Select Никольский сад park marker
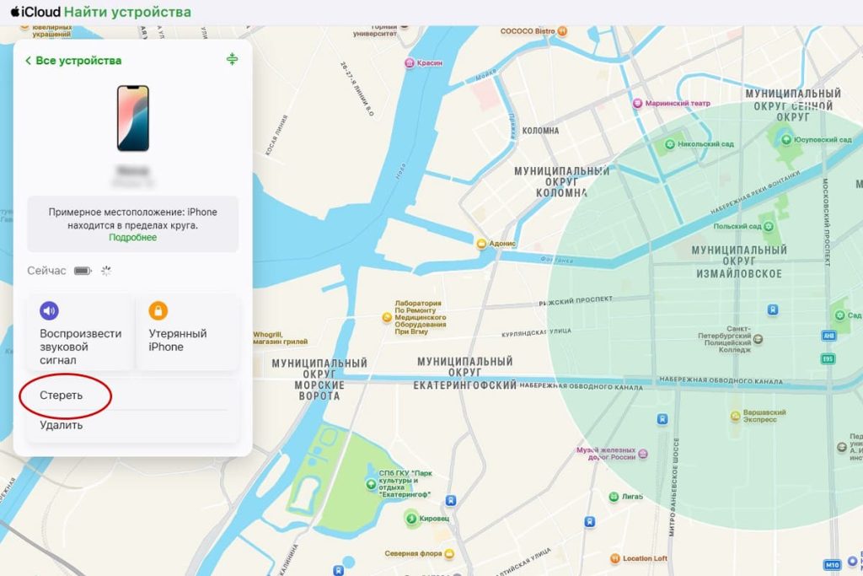863x576 pixels. point(670,144)
